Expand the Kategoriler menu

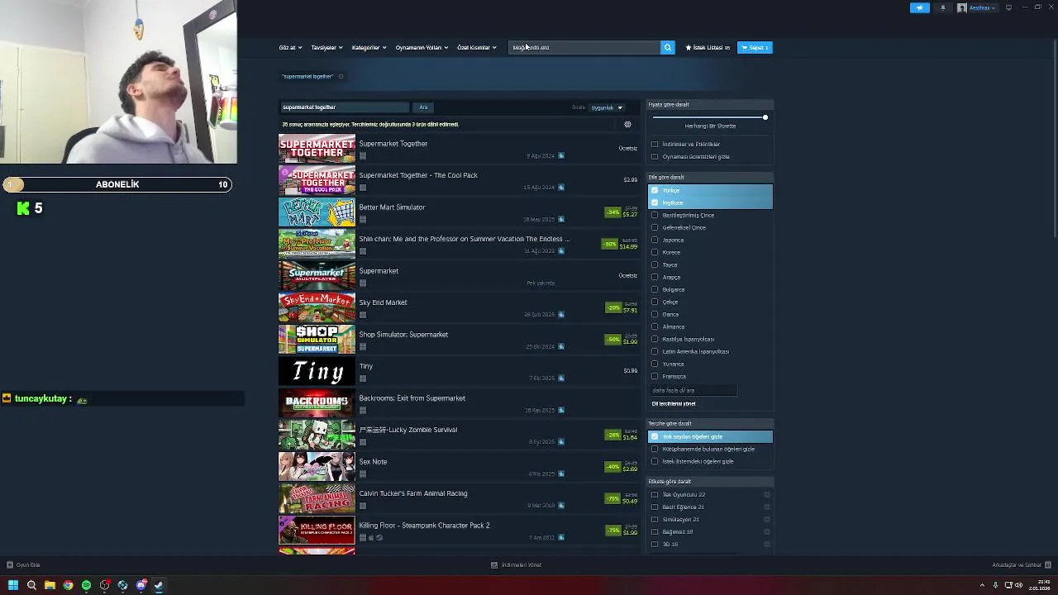point(369,48)
